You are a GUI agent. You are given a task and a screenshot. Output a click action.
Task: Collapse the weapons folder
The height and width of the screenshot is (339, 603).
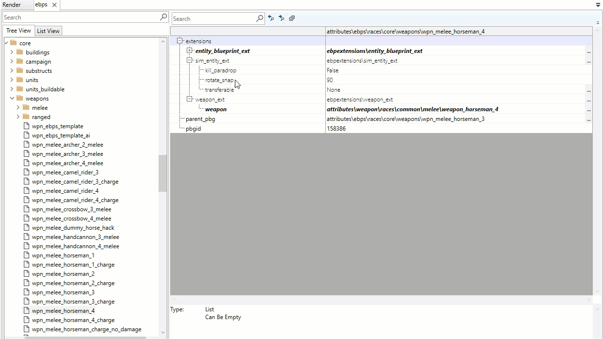click(x=12, y=99)
